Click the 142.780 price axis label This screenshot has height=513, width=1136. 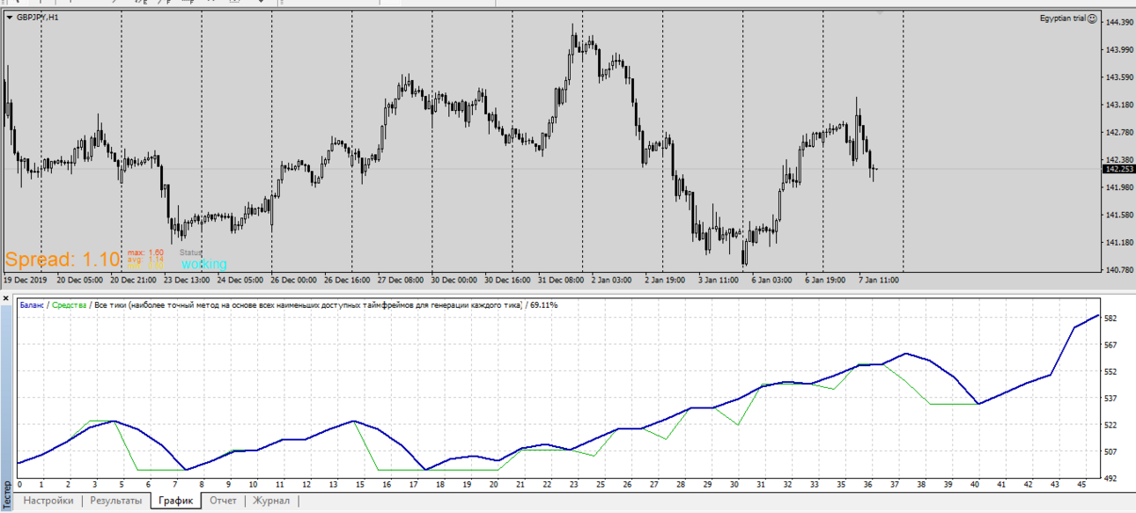(1118, 133)
